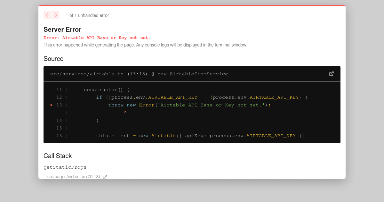The width and height of the screenshot is (384, 202).
Task: Expand the getStaticProps call stack frame
Action: pyautogui.click(x=65, y=167)
